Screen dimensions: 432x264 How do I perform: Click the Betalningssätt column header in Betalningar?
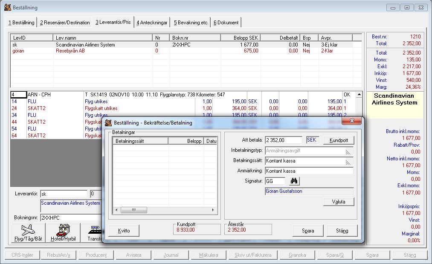[140, 141]
